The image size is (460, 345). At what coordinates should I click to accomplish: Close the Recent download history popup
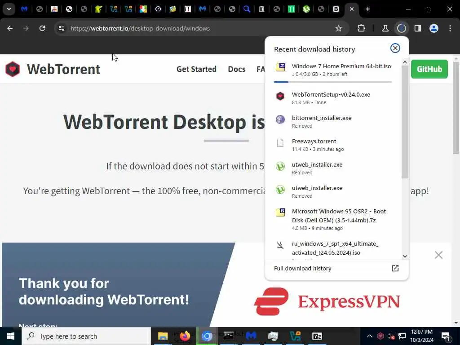[395, 48]
